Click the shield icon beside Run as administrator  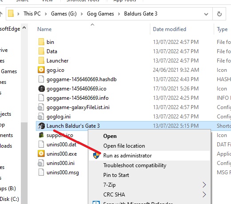pyautogui.click(x=96, y=156)
